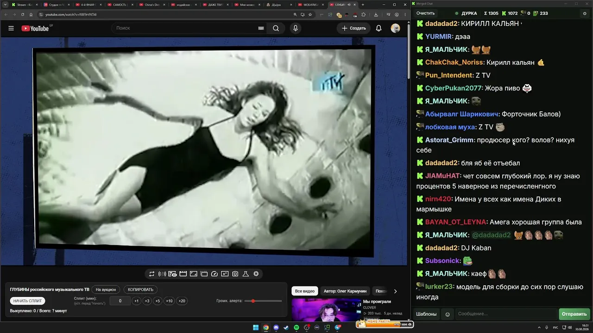Open Spotify from the taskbar
Screen dimensions: 593x333
pos(296,328)
